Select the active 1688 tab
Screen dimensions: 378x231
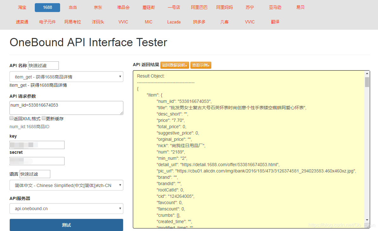(47, 8)
